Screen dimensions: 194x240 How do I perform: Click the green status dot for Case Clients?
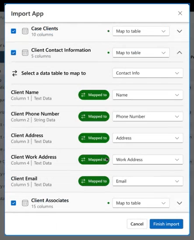109,31
